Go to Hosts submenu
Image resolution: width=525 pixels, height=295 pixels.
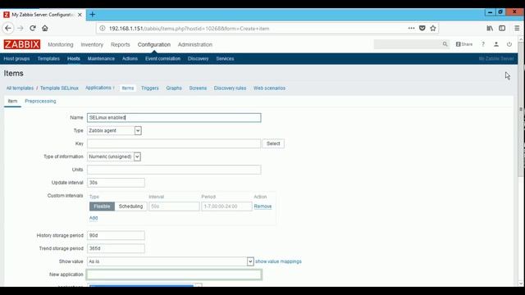74,58
